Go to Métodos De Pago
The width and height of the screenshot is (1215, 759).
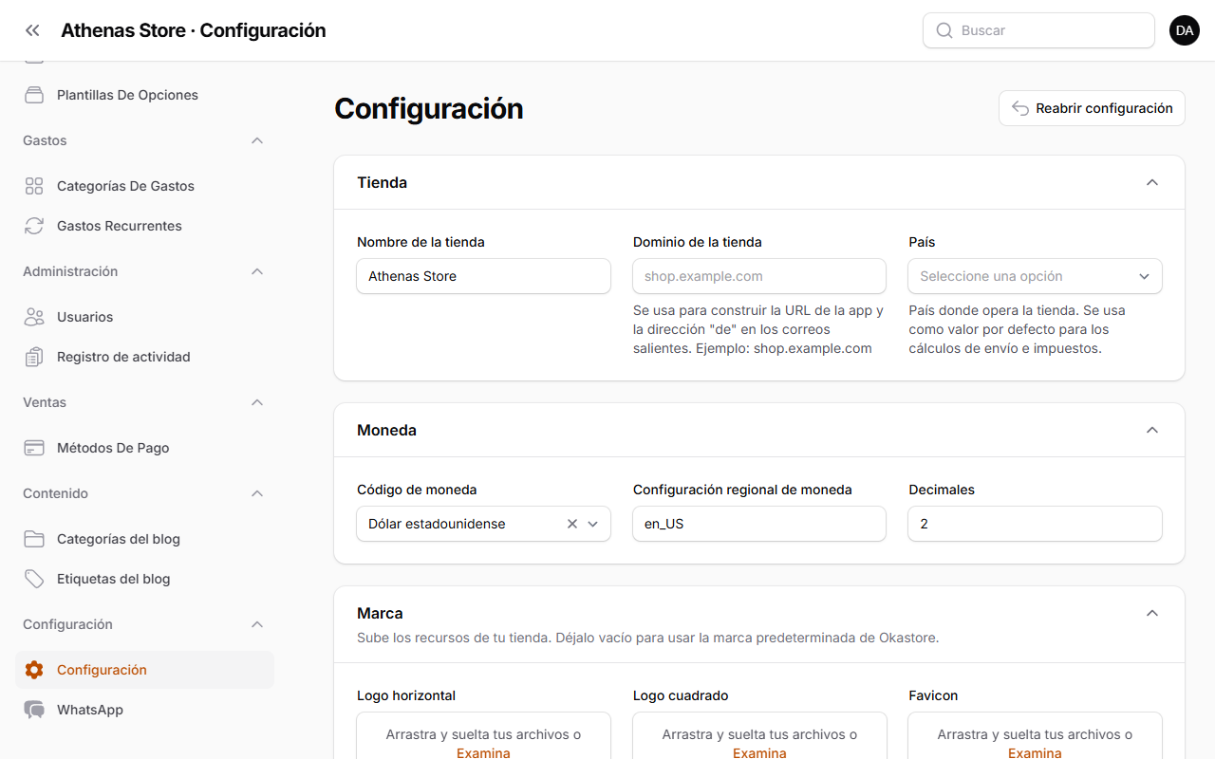[144, 448]
